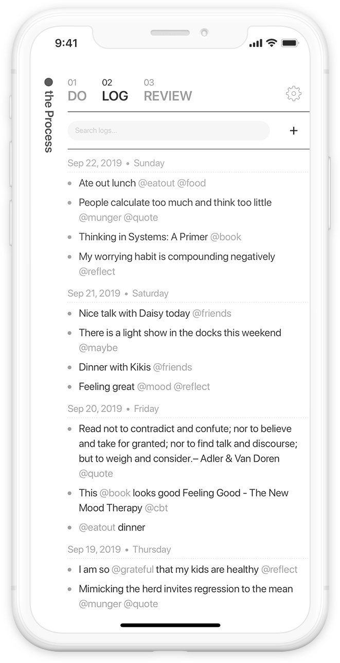Select the entry 'Nice talk with Daisy today'
The image size is (340, 663).
[133, 313]
